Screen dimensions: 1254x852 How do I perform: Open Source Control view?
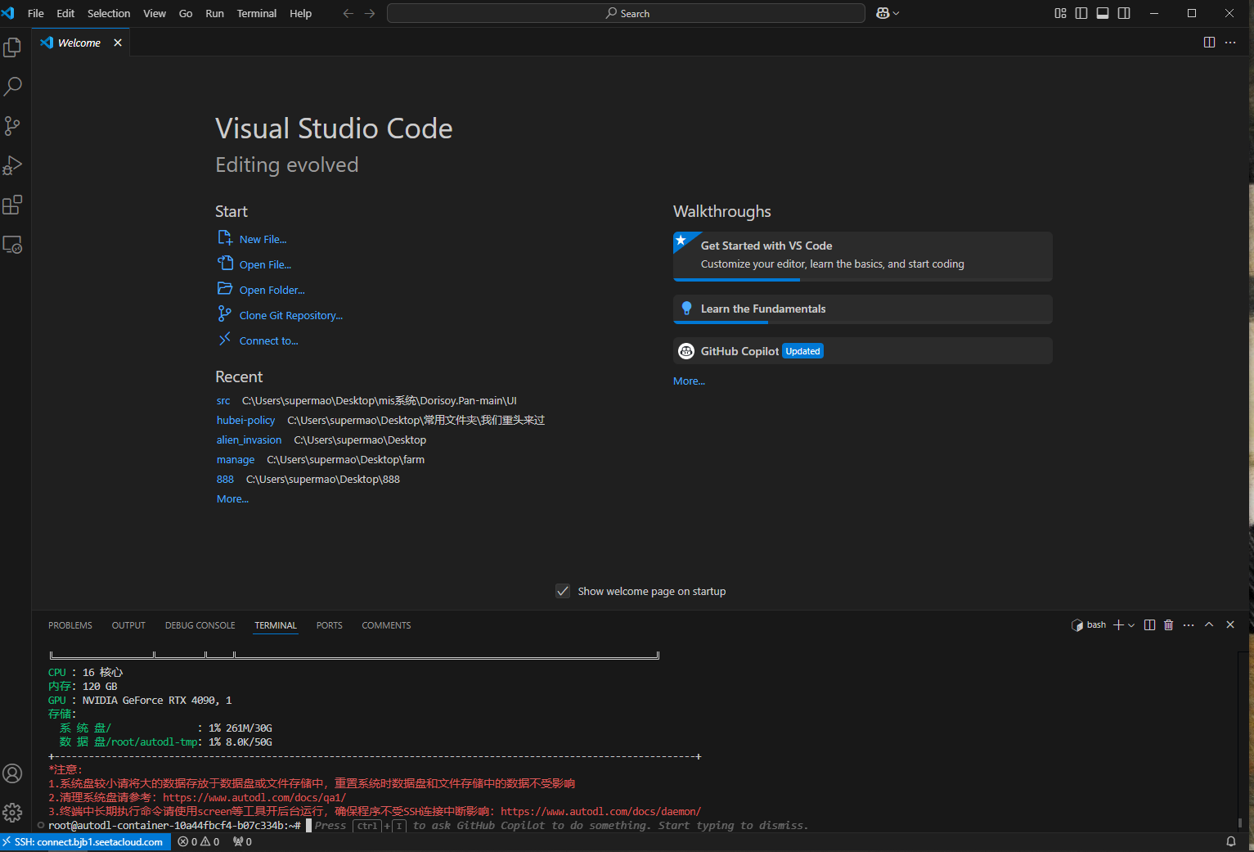click(12, 125)
